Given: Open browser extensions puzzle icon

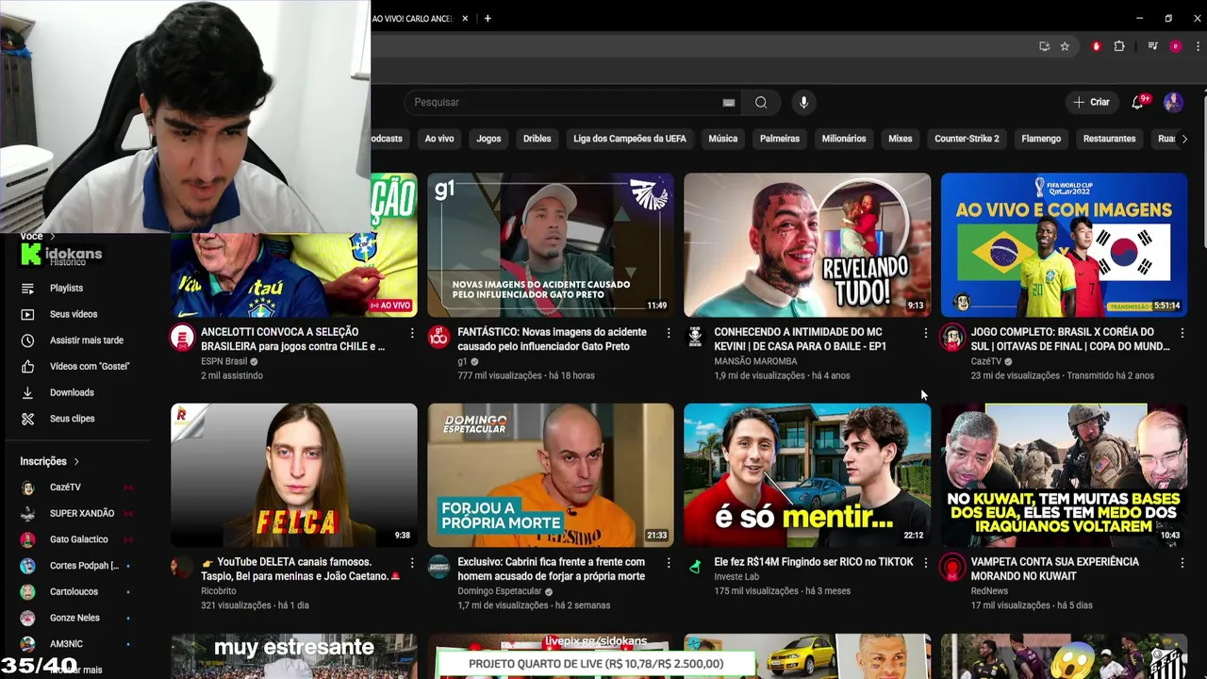Looking at the screenshot, I should pos(1119,46).
